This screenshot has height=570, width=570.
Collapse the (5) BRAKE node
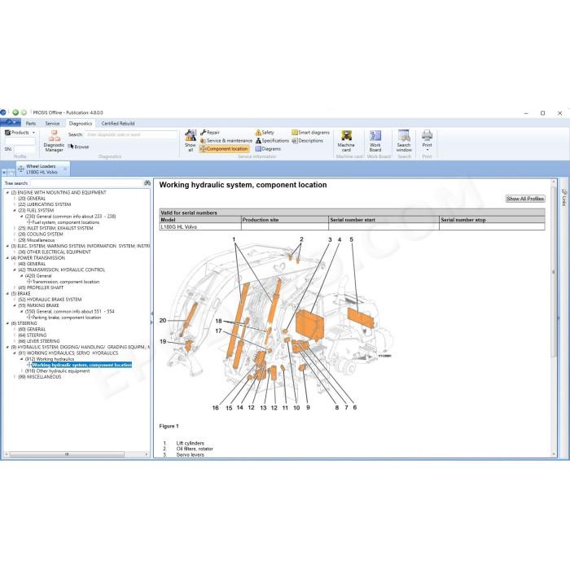click(x=7, y=294)
